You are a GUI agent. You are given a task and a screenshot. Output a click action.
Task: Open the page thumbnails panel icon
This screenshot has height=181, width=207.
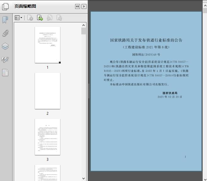(x=6, y=7)
